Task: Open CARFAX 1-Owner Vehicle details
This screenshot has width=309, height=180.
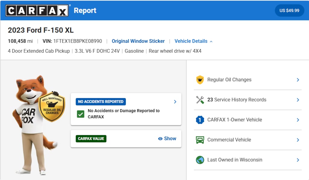Action: [x=248, y=120]
